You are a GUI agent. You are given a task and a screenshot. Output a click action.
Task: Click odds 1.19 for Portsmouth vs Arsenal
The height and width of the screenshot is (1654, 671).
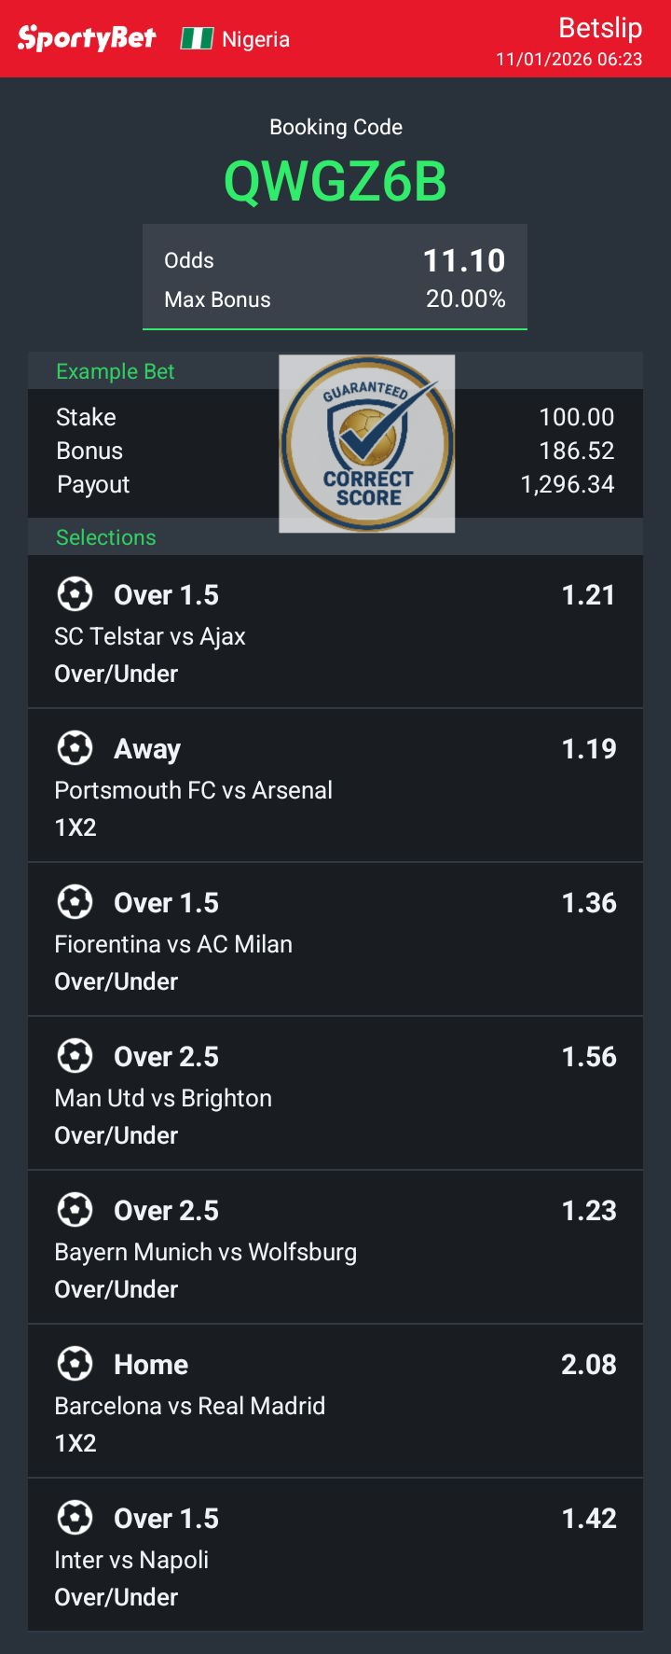click(588, 749)
